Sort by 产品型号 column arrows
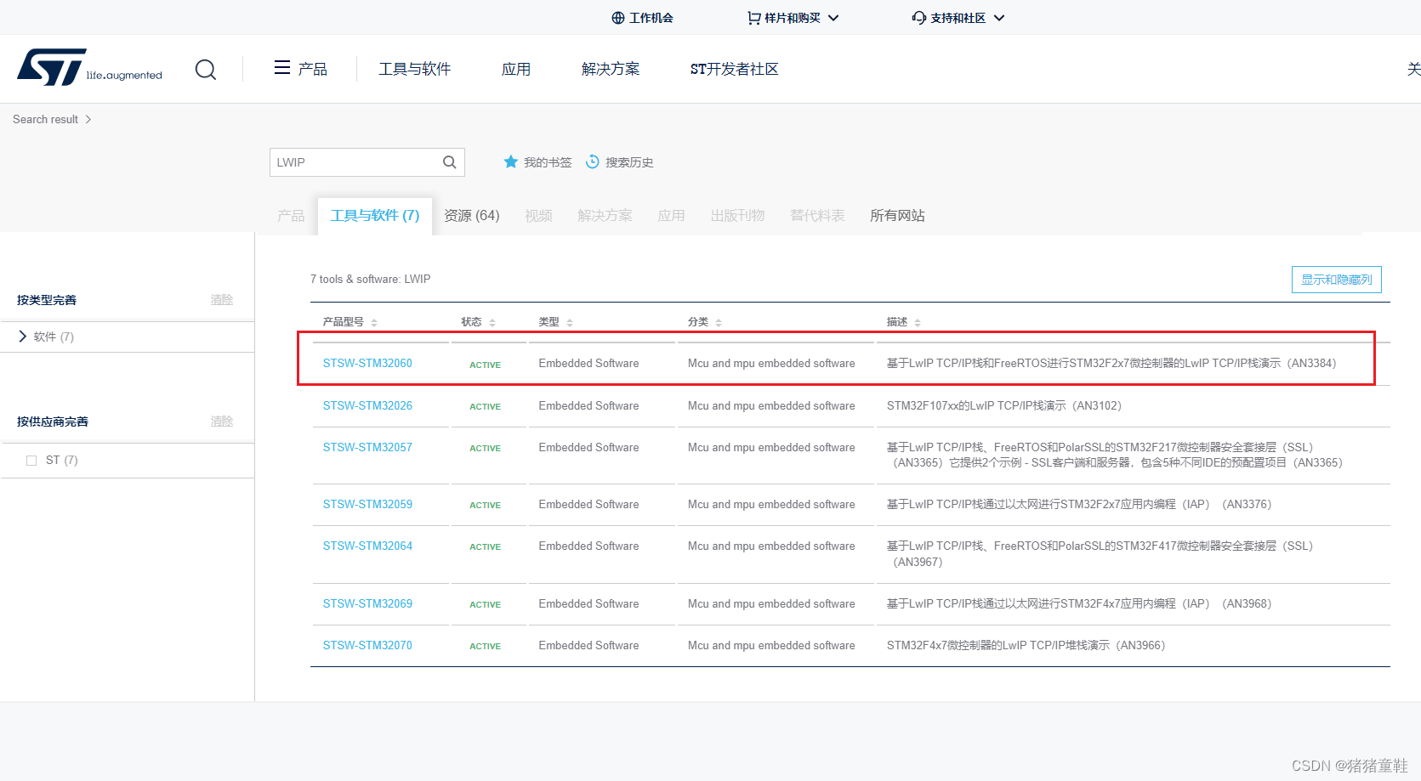This screenshot has height=781, width=1421. tap(374, 323)
